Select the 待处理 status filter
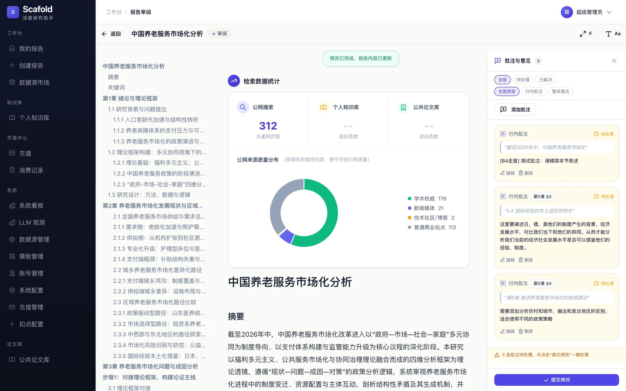 [x=523, y=80]
